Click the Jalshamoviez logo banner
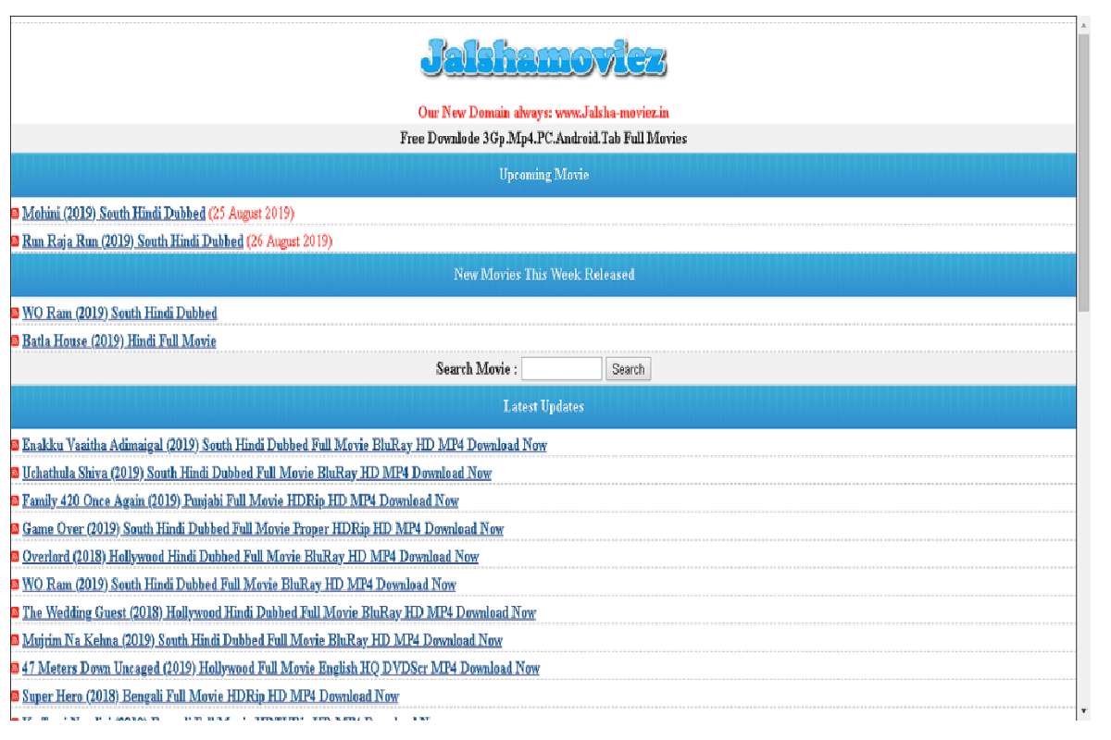 point(543,57)
